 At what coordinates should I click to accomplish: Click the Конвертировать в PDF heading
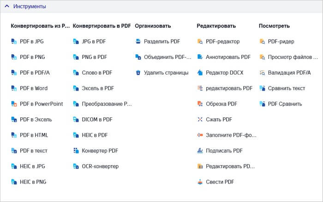(102, 26)
